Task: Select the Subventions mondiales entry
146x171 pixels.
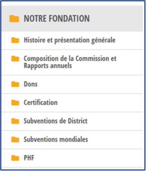Action: [x=56, y=139]
